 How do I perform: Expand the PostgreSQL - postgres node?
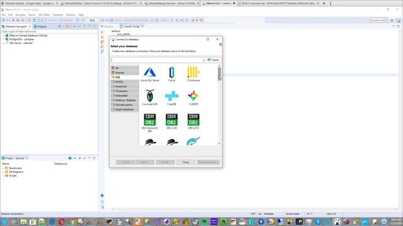tap(3, 40)
